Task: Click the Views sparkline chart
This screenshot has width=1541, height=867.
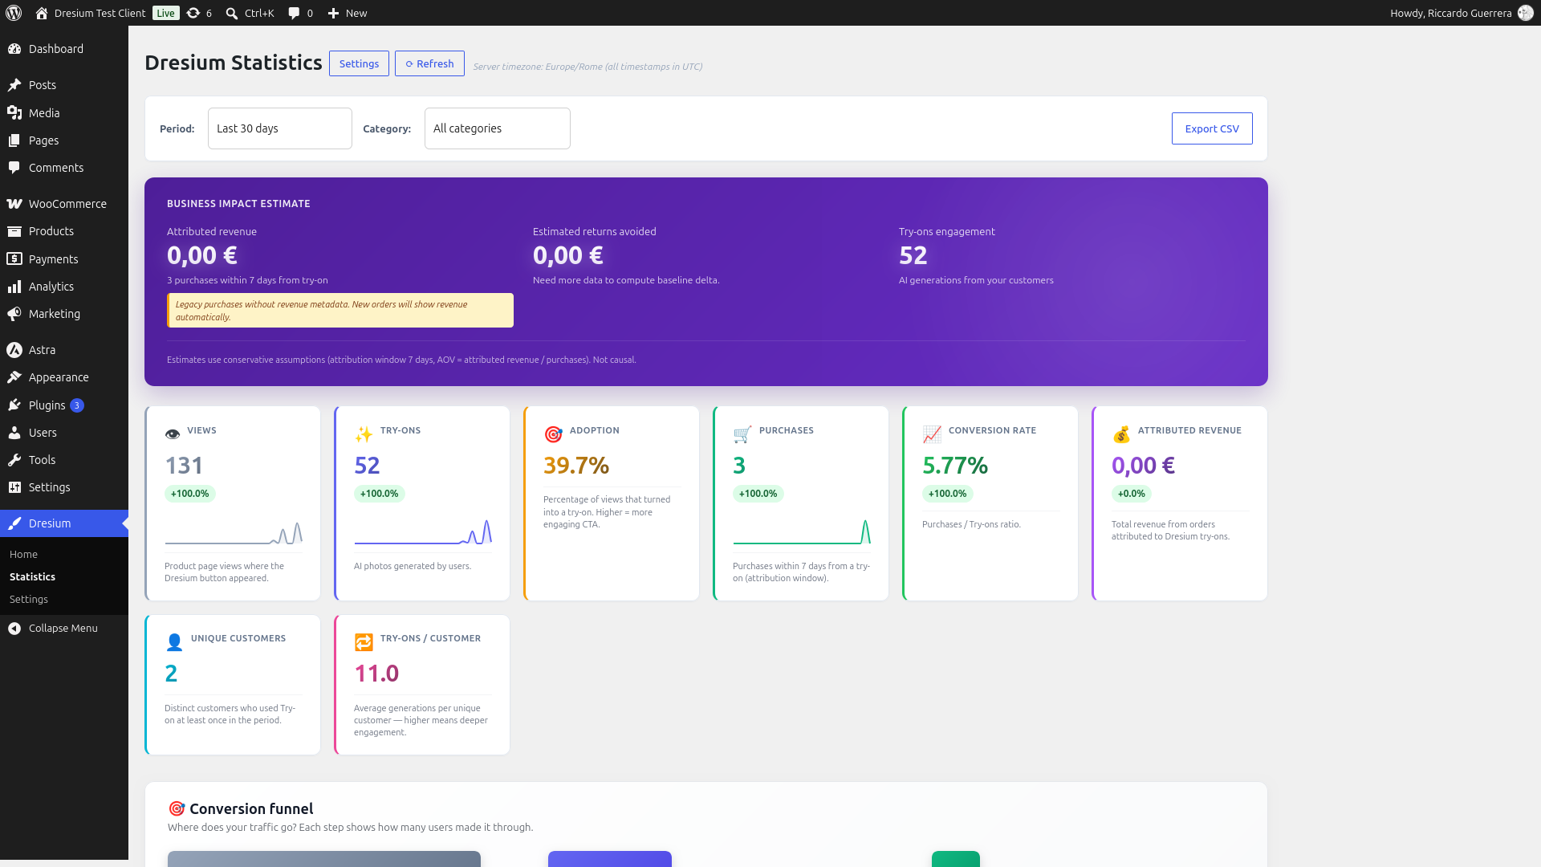Action: point(234,533)
